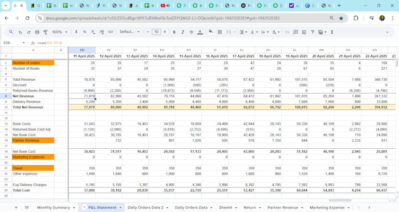Open the text color picker
The width and height of the screenshot is (399, 212).
(x=200, y=32)
